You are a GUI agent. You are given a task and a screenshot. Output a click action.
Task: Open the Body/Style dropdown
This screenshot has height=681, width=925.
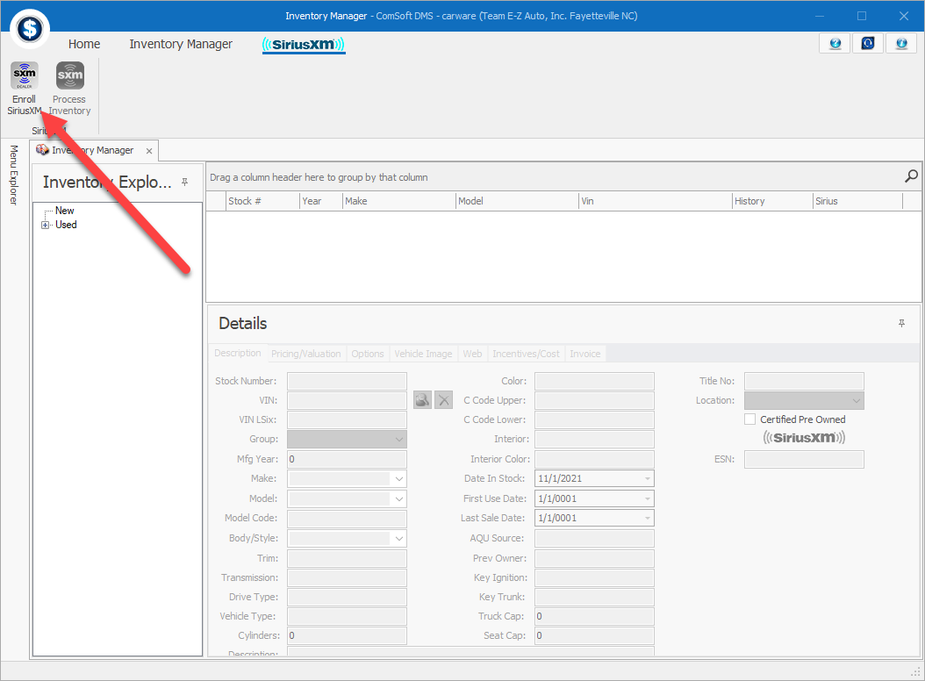click(399, 538)
